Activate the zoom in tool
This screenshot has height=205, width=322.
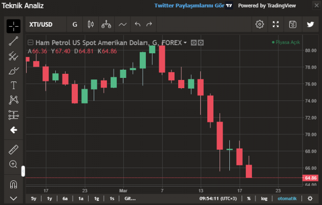coord(13,165)
